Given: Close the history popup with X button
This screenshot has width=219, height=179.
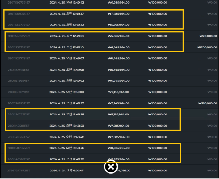Looking at the screenshot, I should (111, 167).
